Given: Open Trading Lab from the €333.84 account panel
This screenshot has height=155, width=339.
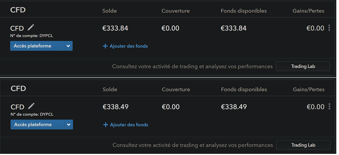Looking at the screenshot, I should (x=303, y=66).
